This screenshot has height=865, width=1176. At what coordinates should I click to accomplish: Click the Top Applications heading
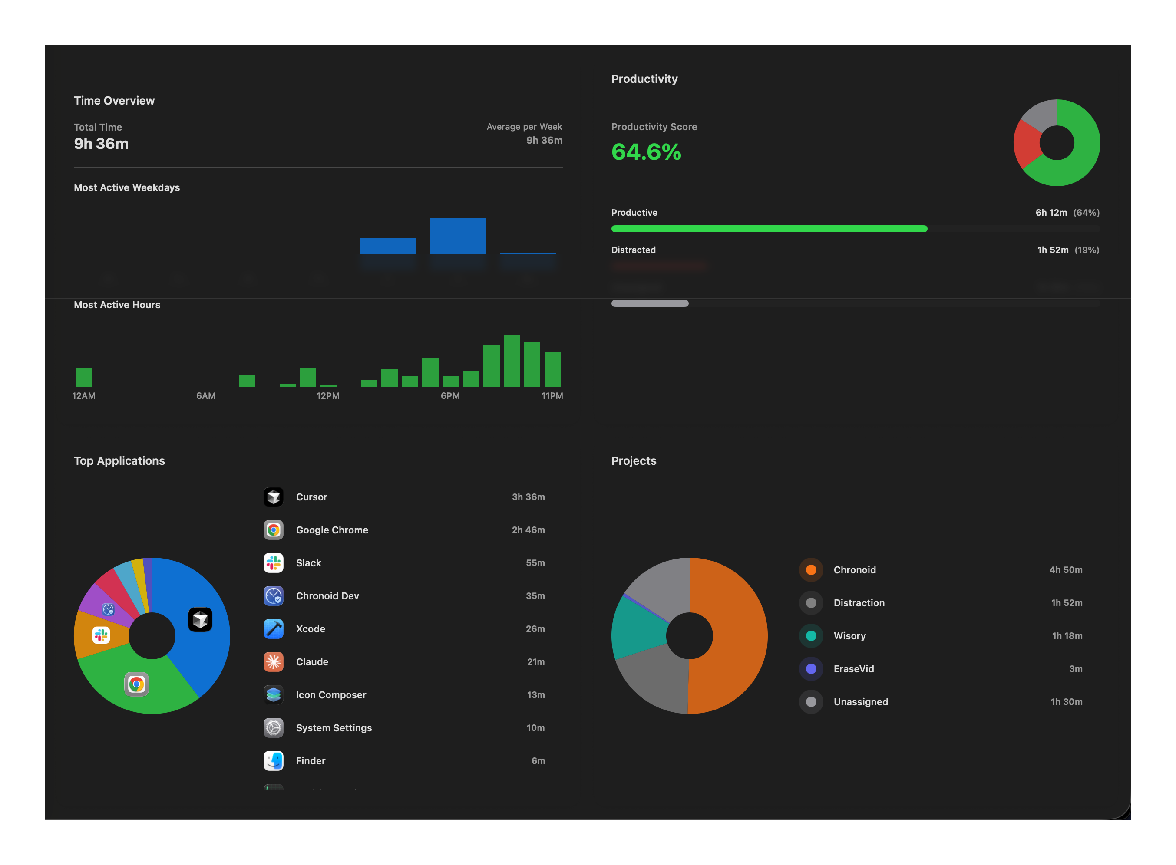[x=119, y=461]
